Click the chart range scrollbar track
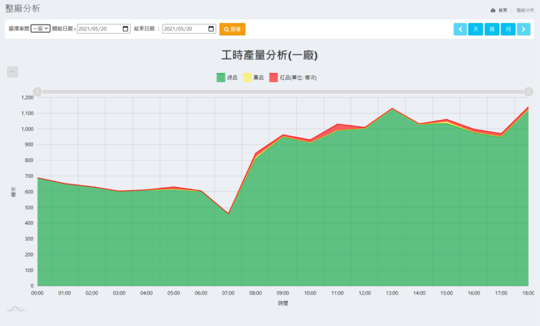 click(x=283, y=92)
